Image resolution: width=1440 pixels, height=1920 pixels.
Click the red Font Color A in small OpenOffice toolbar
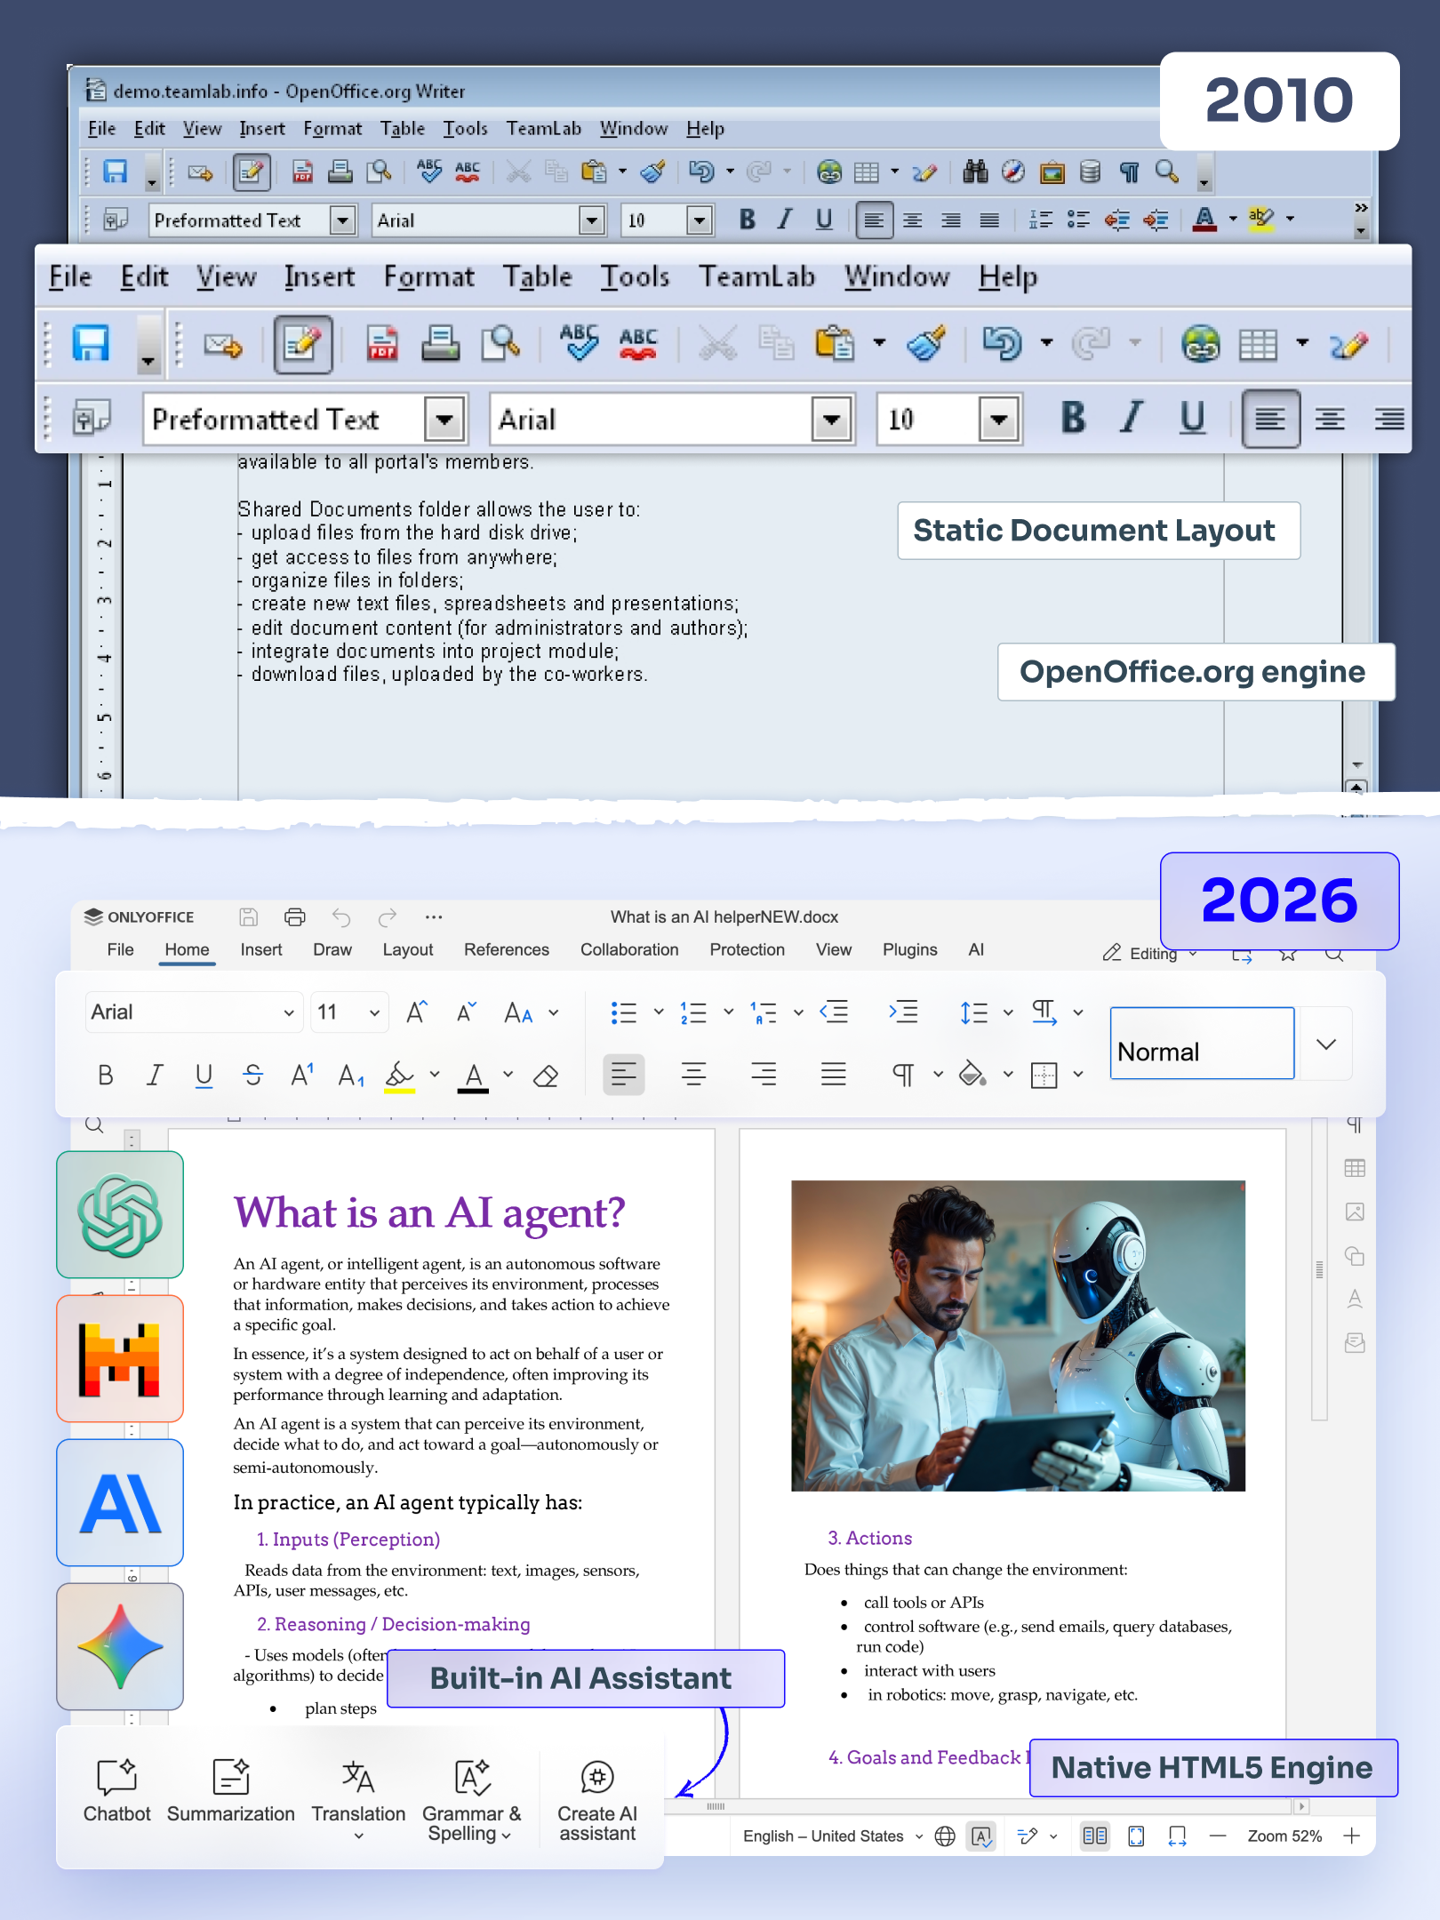coord(1204,219)
